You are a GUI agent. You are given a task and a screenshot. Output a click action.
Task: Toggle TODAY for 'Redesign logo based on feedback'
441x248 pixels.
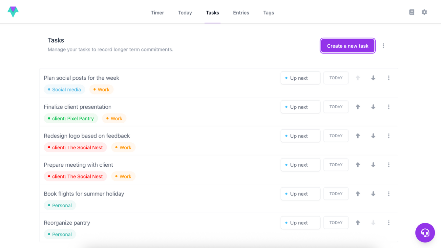click(336, 136)
